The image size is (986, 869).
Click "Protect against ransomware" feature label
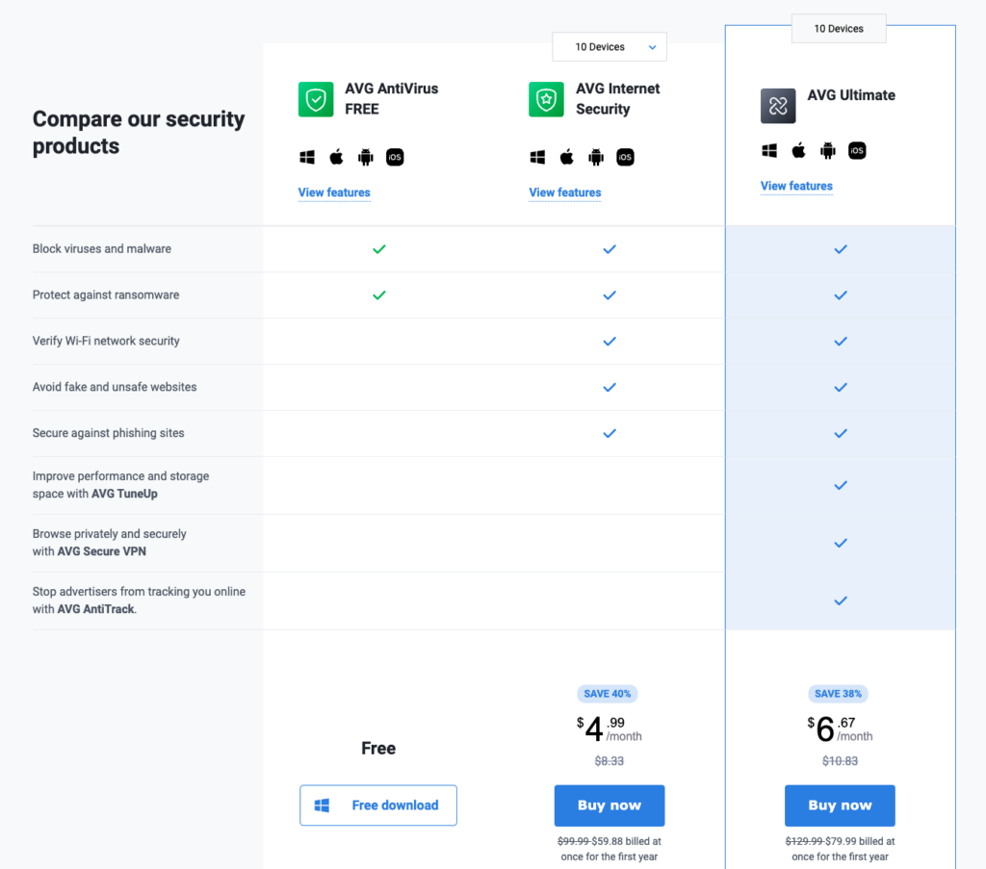106,294
